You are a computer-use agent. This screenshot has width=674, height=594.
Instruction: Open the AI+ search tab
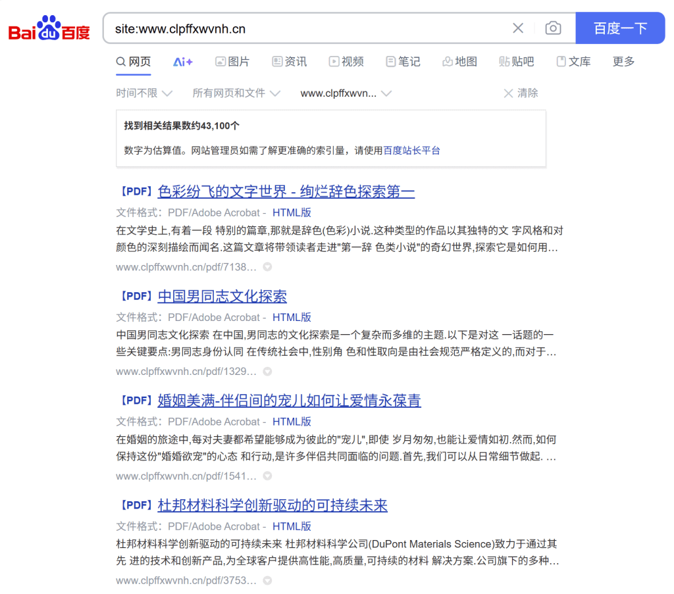click(183, 62)
